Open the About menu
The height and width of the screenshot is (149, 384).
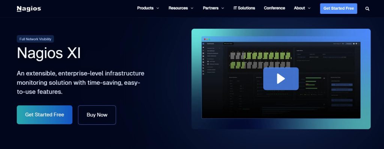pyautogui.click(x=299, y=8)
